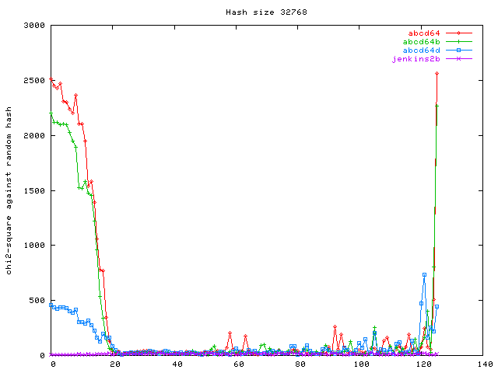Select the abcd64b legend label
The width and height of the screenshot is (498, 373).
tap(421, 41)
